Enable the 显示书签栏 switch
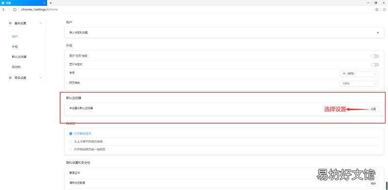Screen dimensions: 388x190 (x=374, y=64)
